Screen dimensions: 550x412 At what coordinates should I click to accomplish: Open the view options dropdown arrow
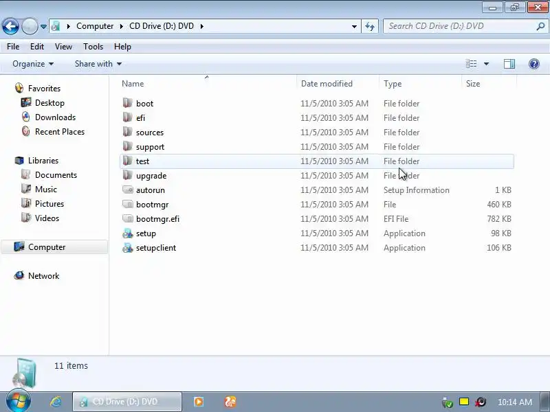[486, 64]
